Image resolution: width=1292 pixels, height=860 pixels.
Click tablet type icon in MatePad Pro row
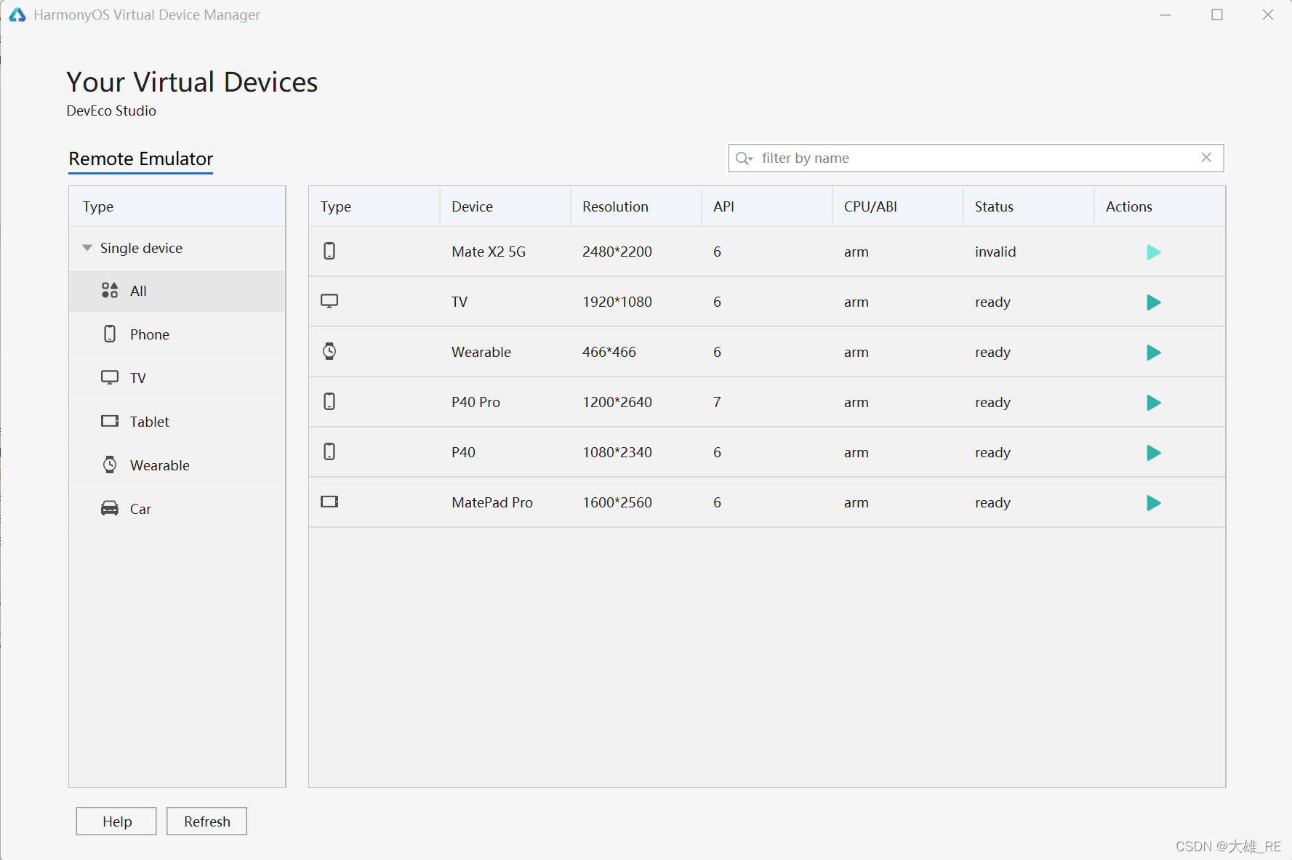click(329, 502)
